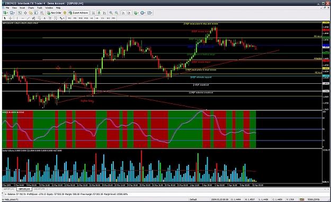
Task: Click the New Chart toolbar icon
Action: click(x=5, y=13)
